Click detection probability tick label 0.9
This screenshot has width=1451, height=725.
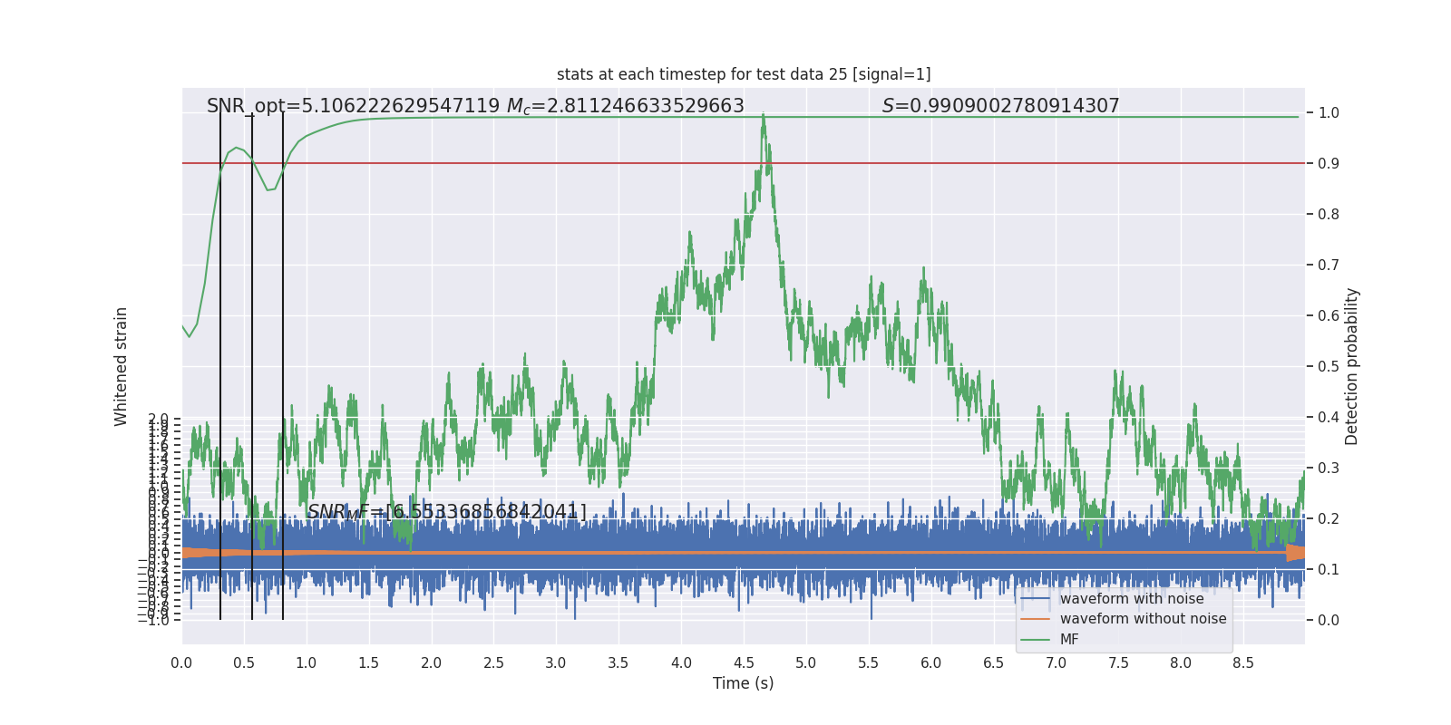click(1329, 164)
